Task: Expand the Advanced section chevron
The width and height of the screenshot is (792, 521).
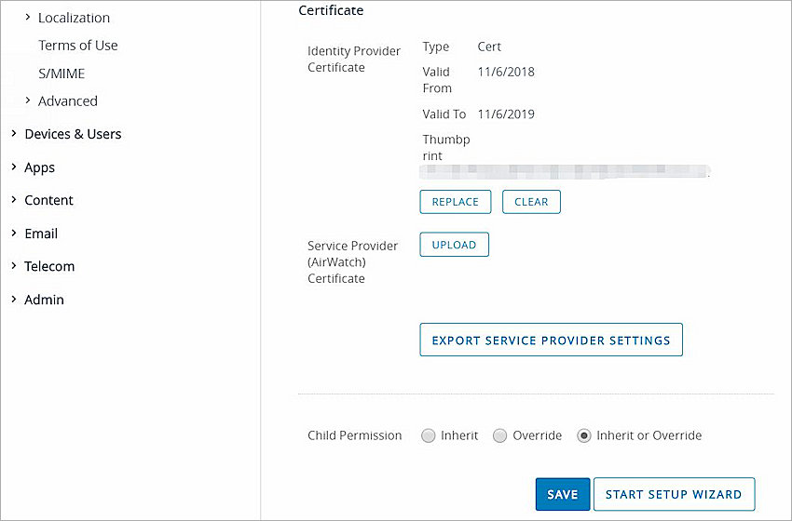Action: coord(28,100)
